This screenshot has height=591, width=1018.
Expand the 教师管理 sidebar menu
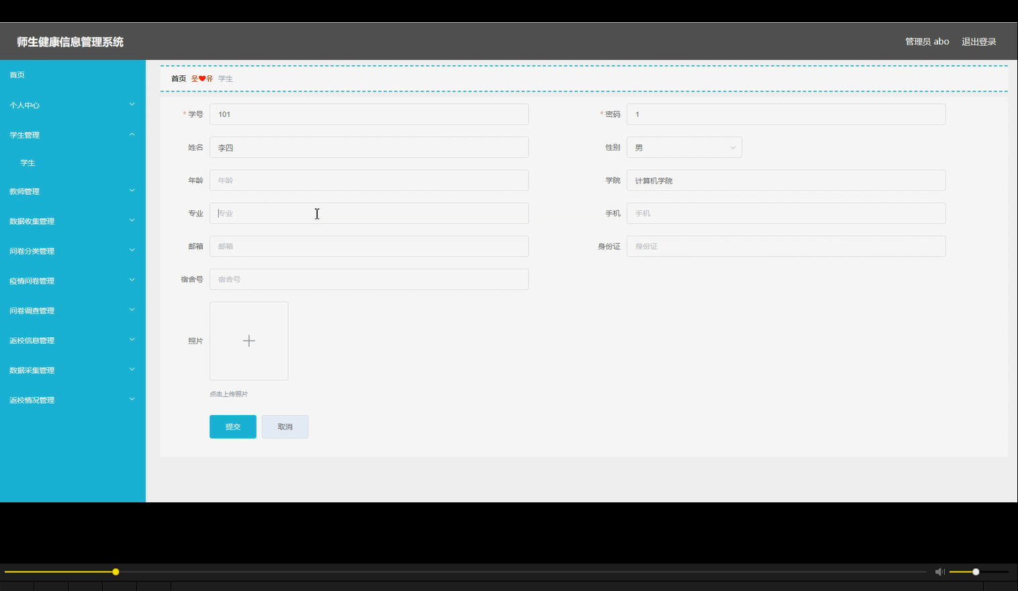[x=73, y=191]
